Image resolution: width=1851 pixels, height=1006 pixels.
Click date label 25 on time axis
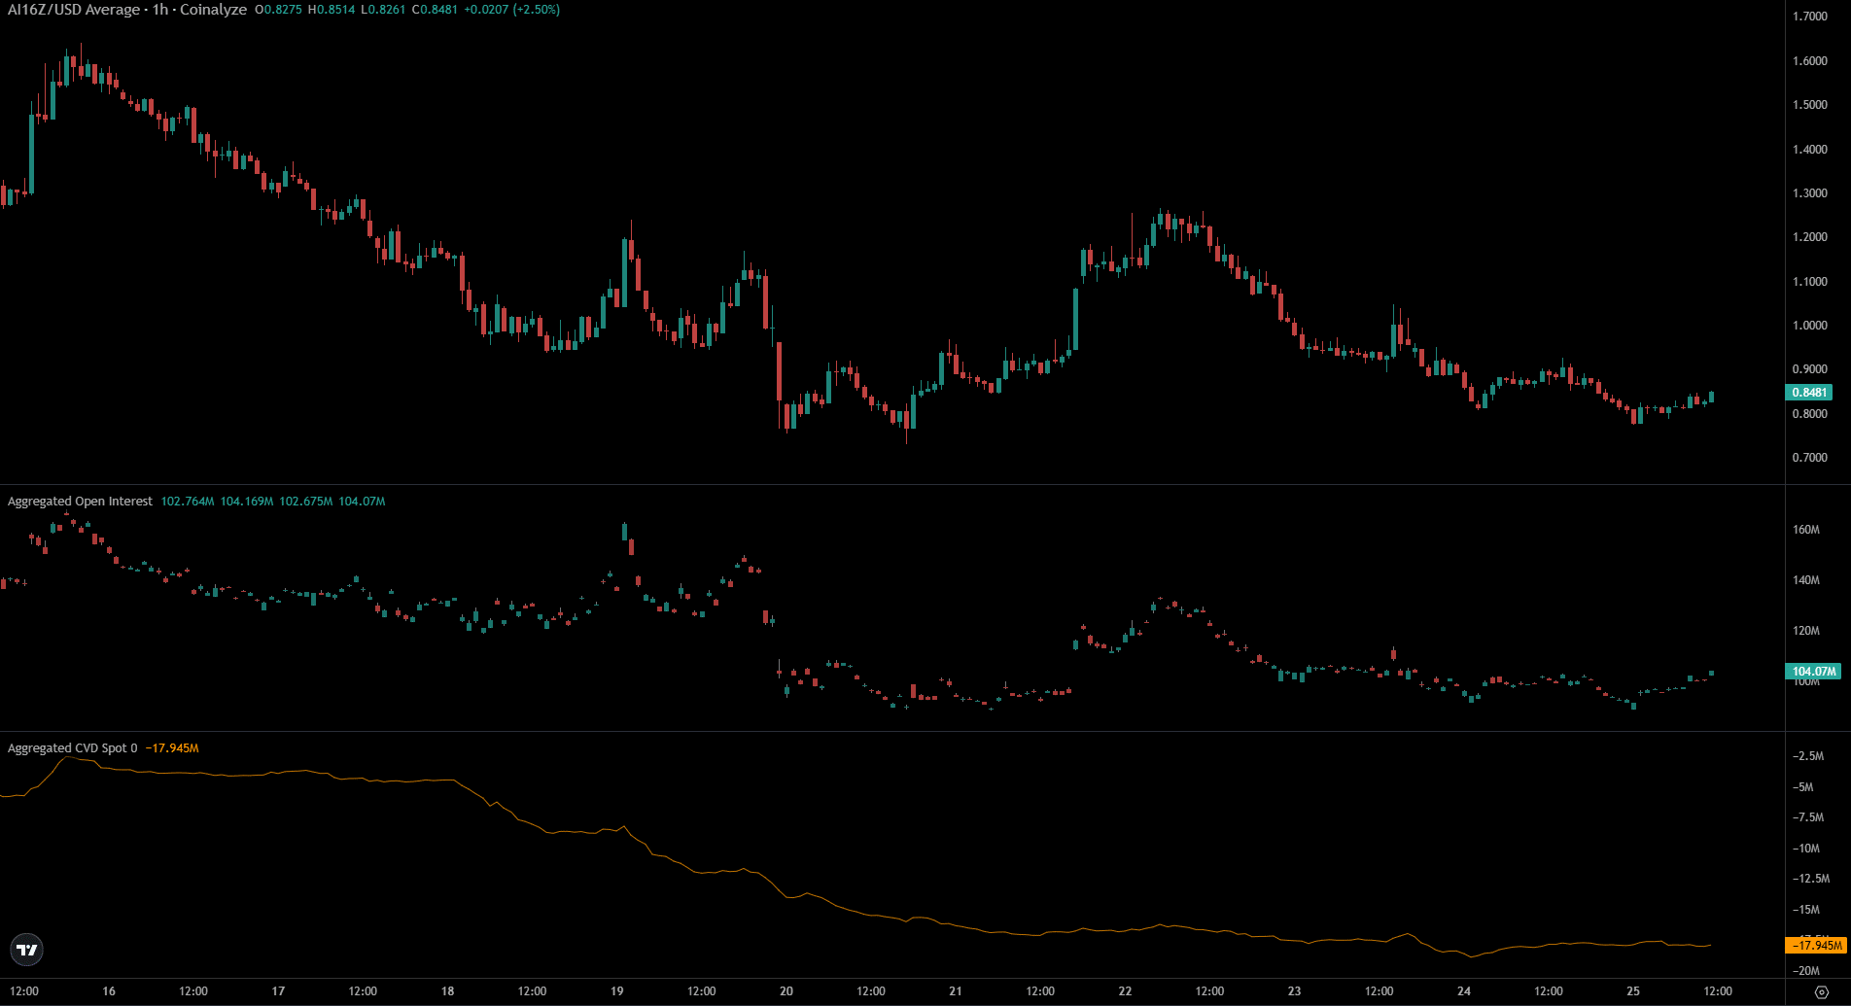click(x=1633, y=991)
